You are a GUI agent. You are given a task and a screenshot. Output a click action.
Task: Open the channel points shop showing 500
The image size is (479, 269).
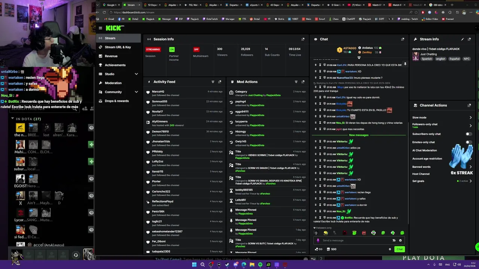pyautogui.click(x=331, y=249)
